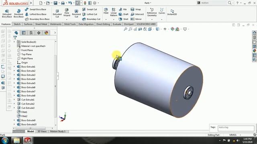
Task: Open Zoom to Fit in heads-up toolbar
Action: [x=125, y=29]
